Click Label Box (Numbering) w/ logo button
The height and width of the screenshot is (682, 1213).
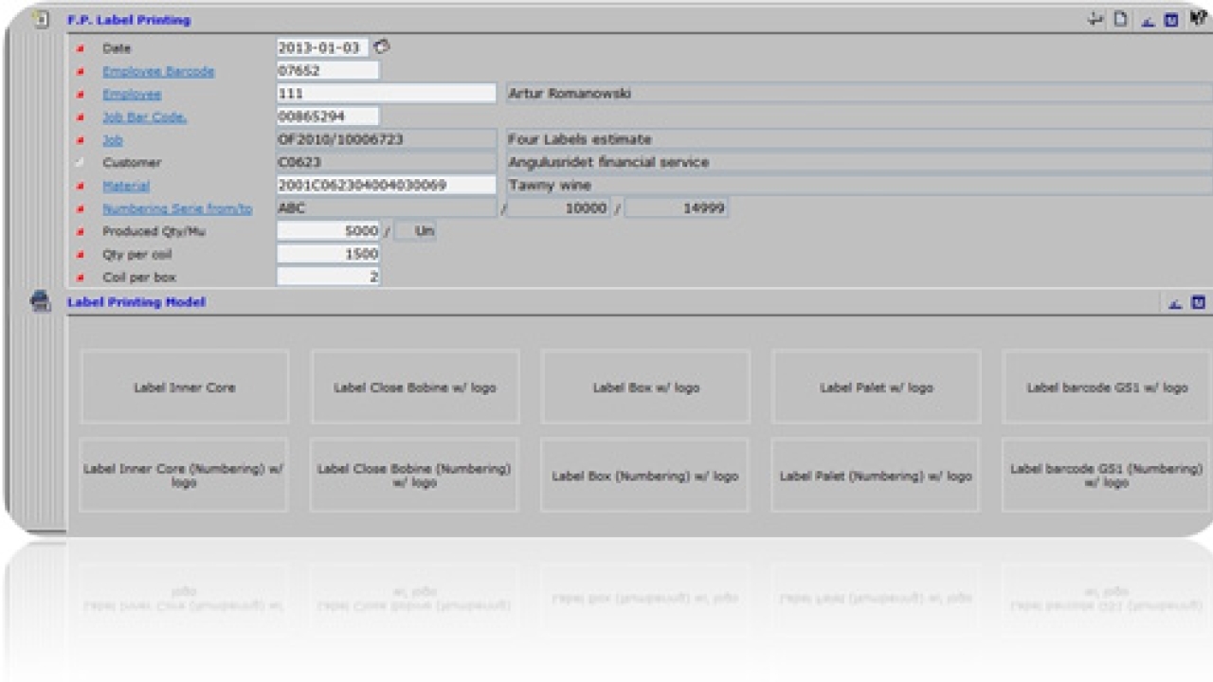click(645, 475)
